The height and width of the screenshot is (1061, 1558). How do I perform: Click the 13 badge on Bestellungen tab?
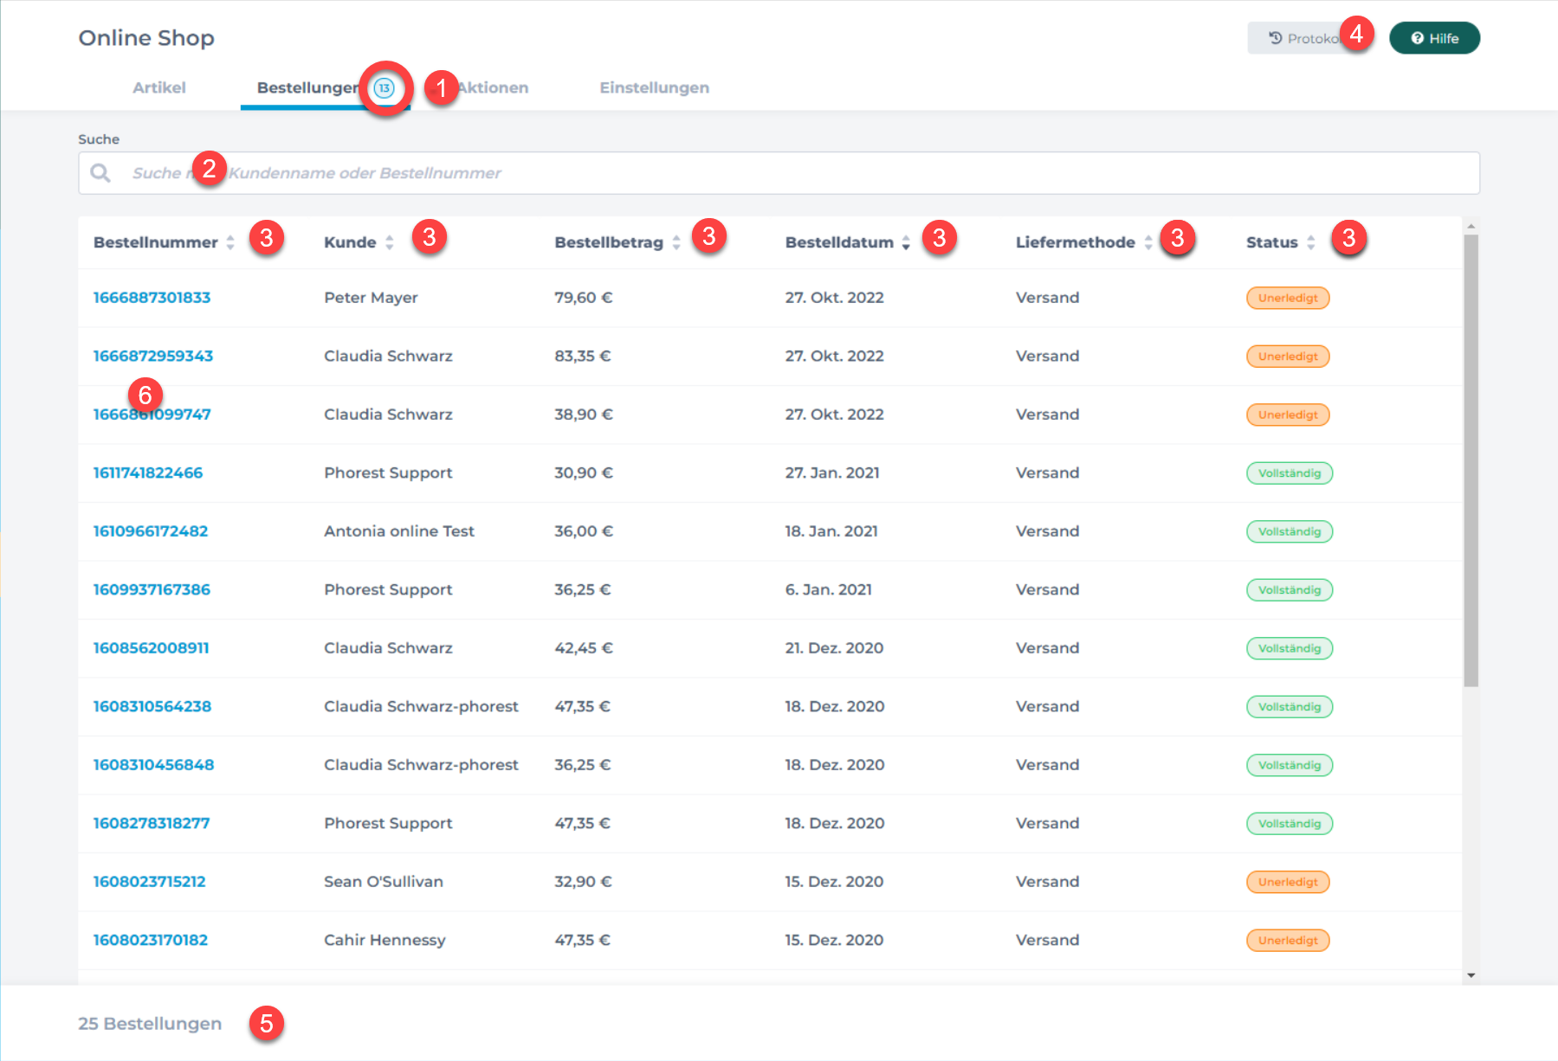pos(384,88)
